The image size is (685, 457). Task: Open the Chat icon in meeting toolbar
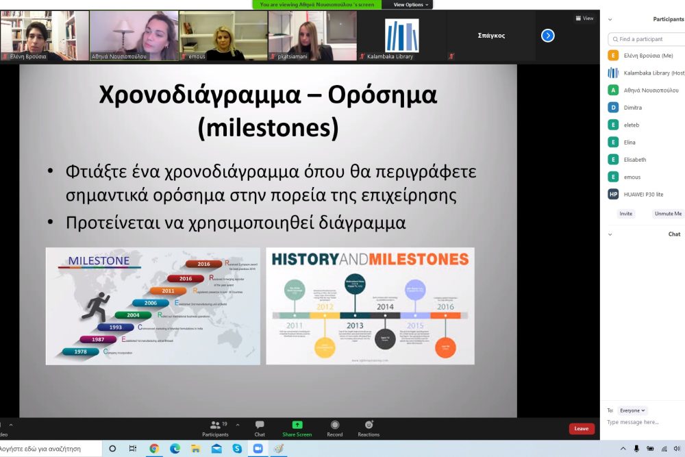pyautogui.click(x=260, y=428)
